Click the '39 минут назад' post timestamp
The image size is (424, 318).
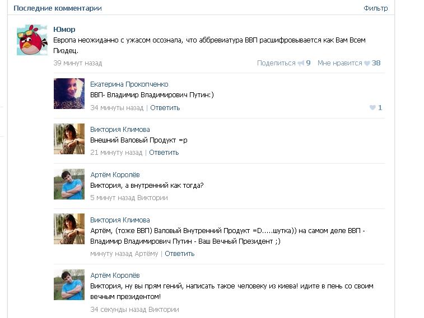pyautogui.click(x=78, y=63)
